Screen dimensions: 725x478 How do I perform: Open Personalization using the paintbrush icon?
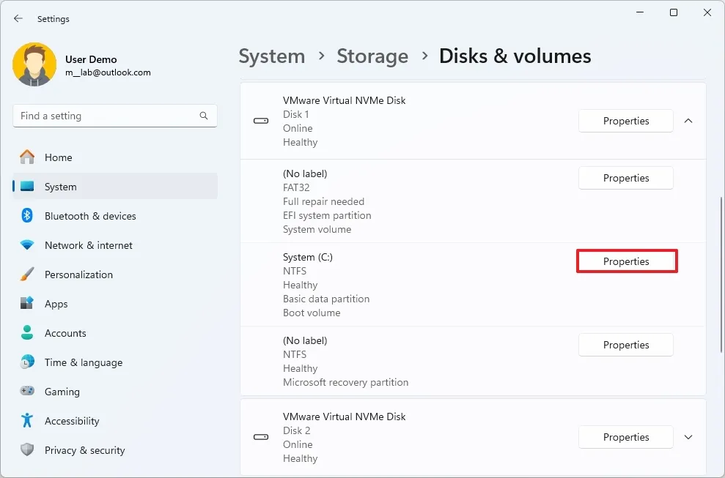28,275
